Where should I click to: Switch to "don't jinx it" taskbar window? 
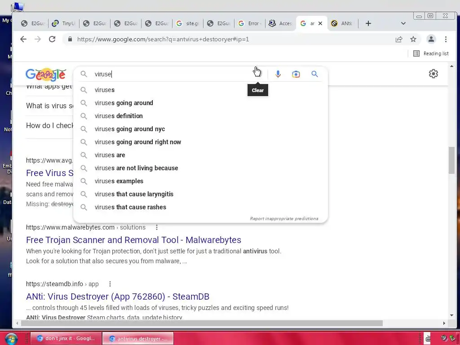[x=66, y=338]
